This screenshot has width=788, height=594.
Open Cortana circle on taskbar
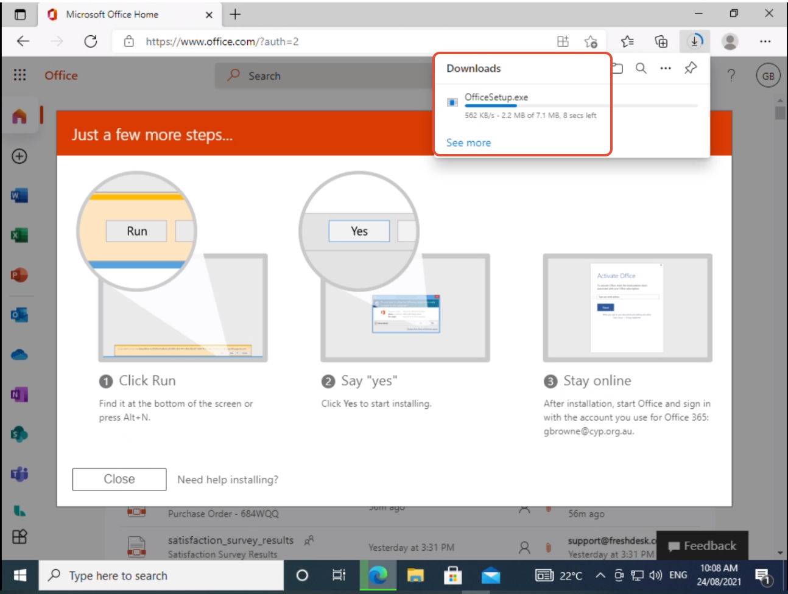302,575
